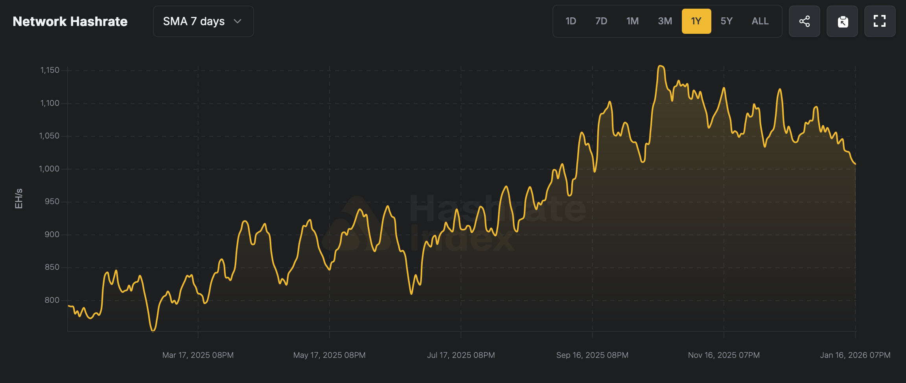Click the clipboard copy icon button

tap(842, 21)
